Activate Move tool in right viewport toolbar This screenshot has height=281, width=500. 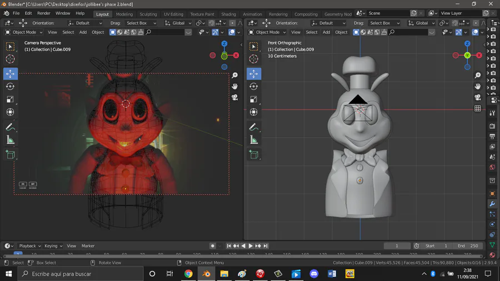(254, 74)
